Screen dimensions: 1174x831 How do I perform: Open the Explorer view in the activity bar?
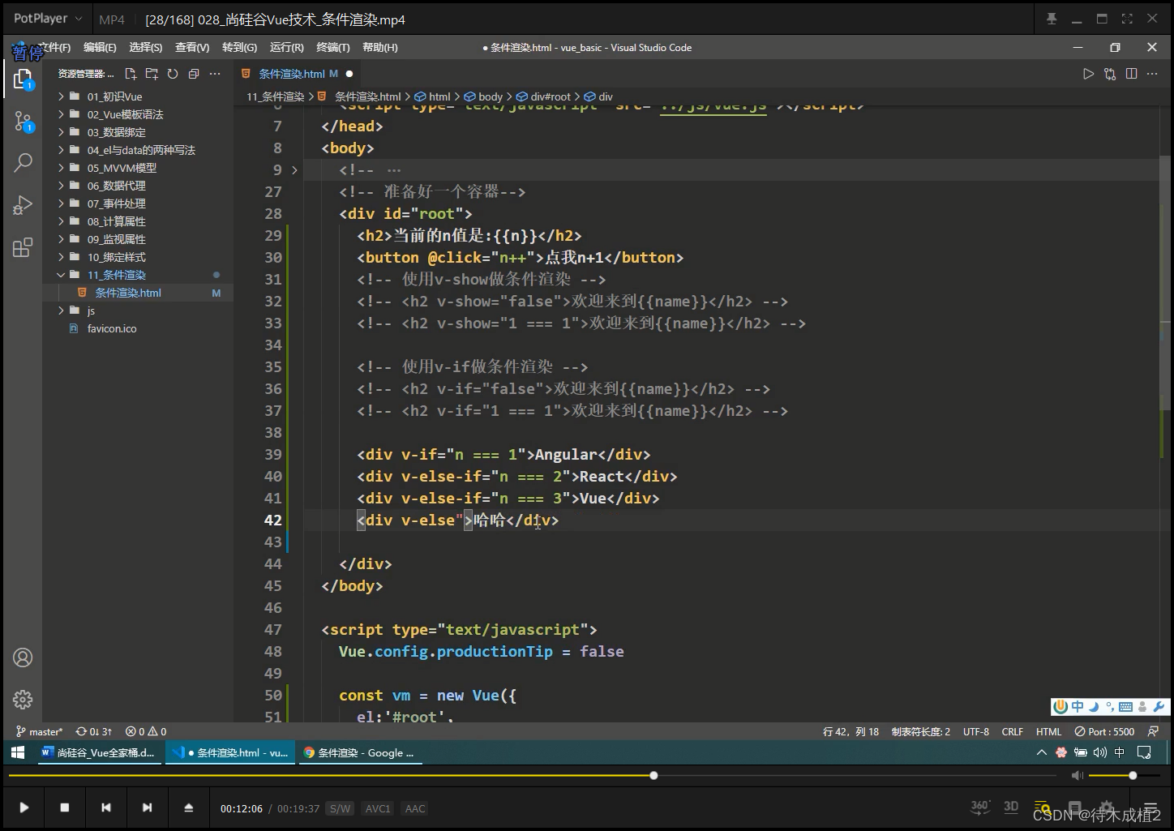(x=23, y=79)
